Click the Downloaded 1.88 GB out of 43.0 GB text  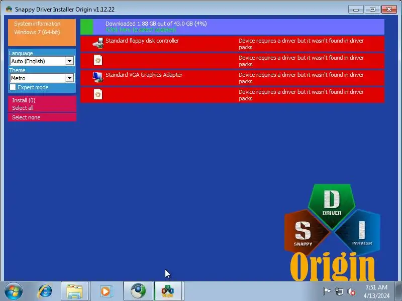156,24
